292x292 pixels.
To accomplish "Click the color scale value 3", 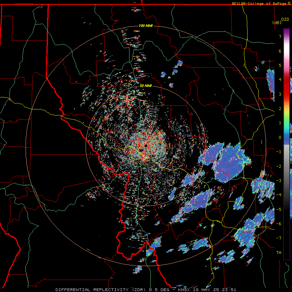I will coord(280,94).
